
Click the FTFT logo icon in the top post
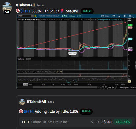tap(18, 11)
